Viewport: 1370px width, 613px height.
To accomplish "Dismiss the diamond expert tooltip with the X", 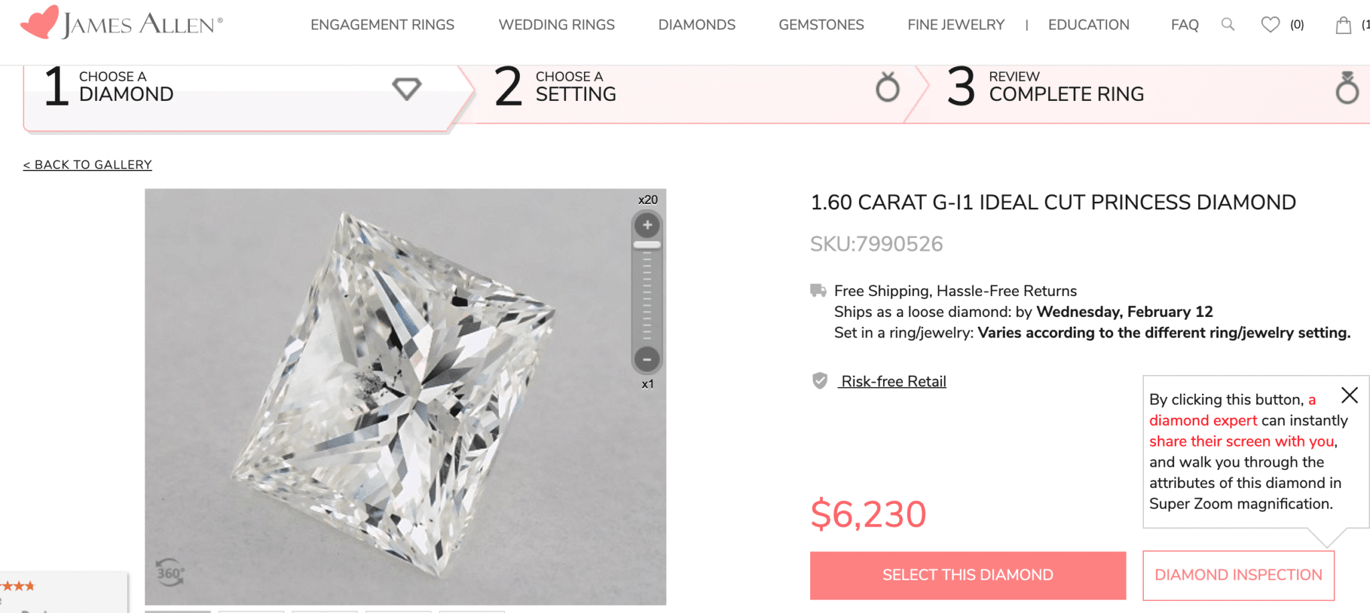I will (1349, 396).
